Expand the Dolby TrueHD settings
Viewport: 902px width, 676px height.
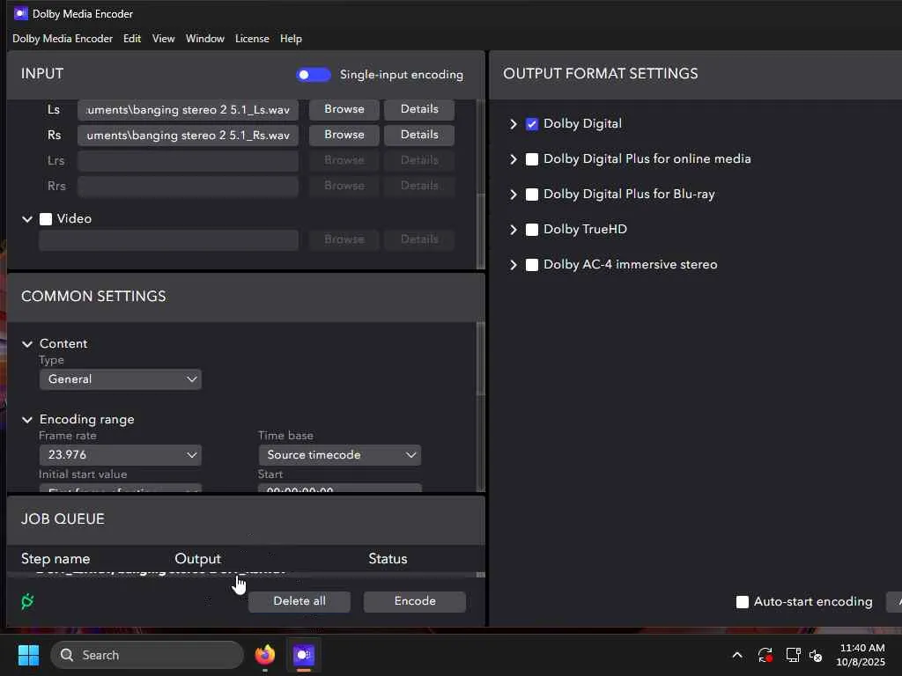click(514, 230)
